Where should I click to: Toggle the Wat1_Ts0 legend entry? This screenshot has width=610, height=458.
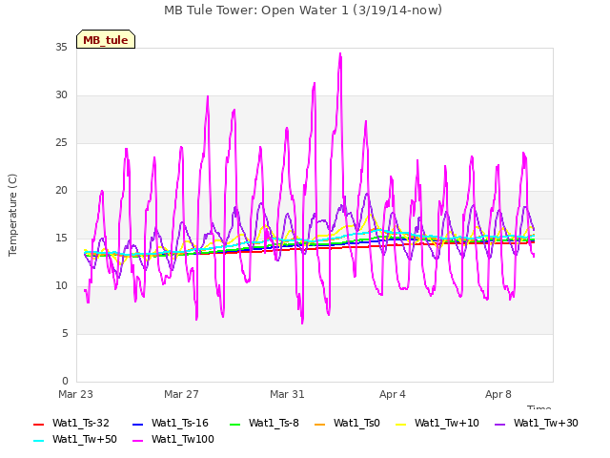pos(347,423)
